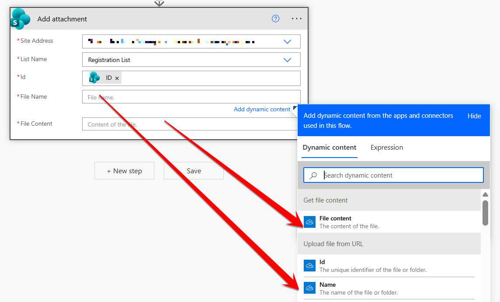500x302 pixels.
Task: Expand the Site Address dropdown
Action: click(x=287, y=42)
